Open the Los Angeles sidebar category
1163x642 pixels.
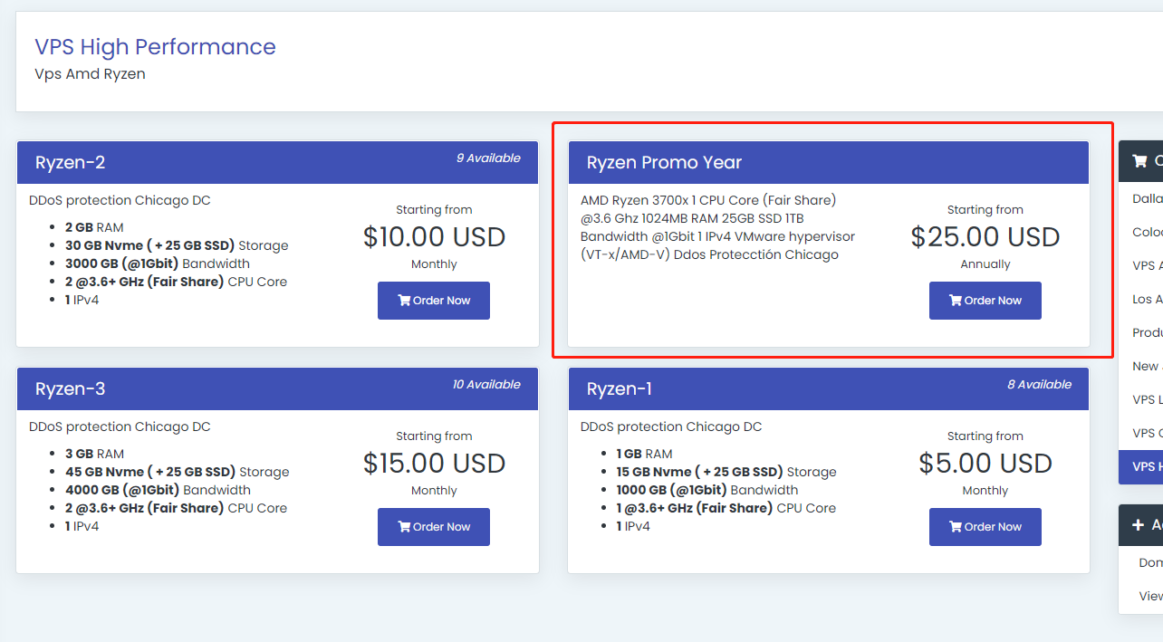pos(1147,300)
